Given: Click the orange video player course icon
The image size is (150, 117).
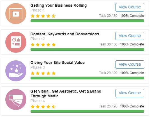Looking at the screenshot, I should click(16, 13).
